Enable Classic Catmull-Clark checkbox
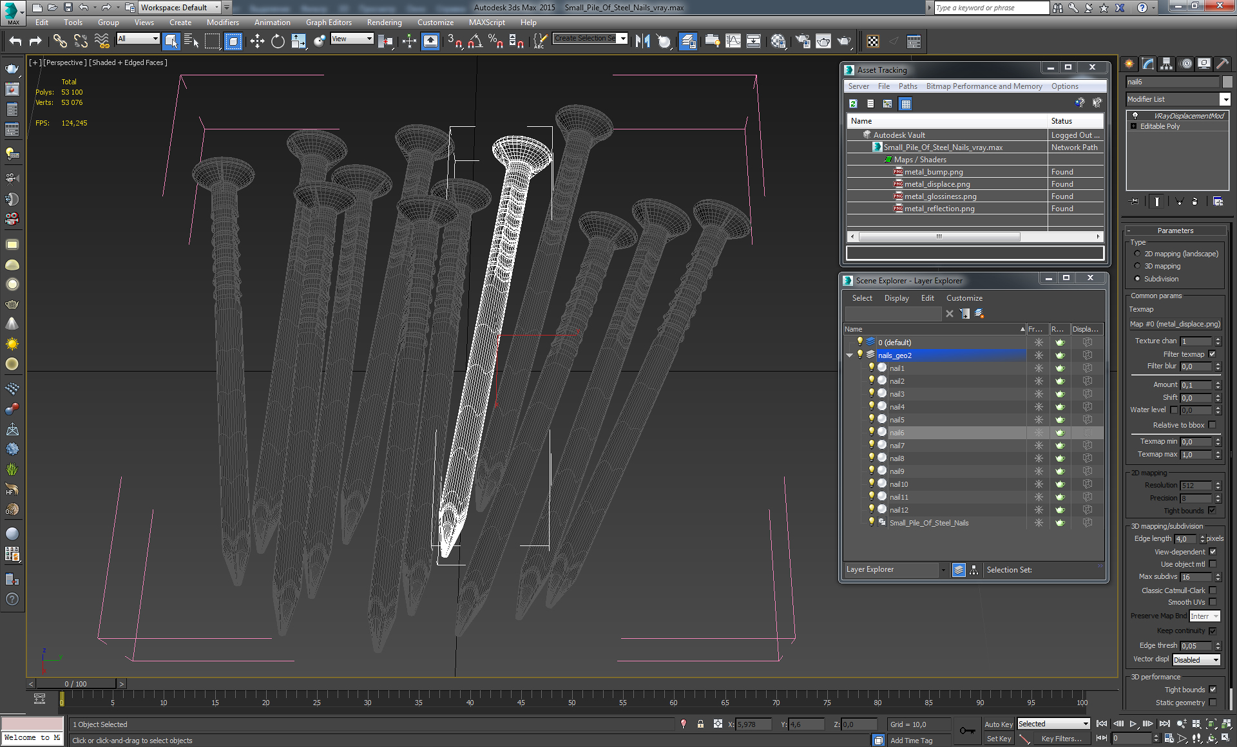 [x=1212, y=591]
